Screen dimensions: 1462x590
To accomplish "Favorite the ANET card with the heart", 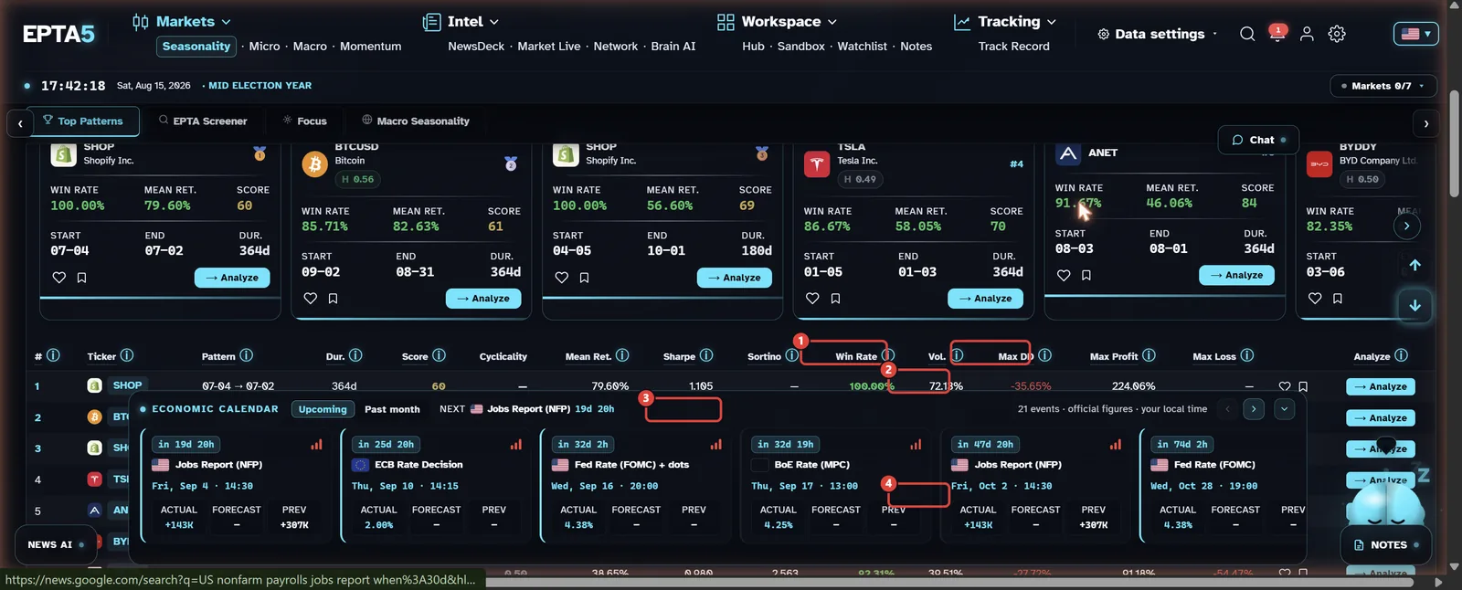I will click(1064, 275).
